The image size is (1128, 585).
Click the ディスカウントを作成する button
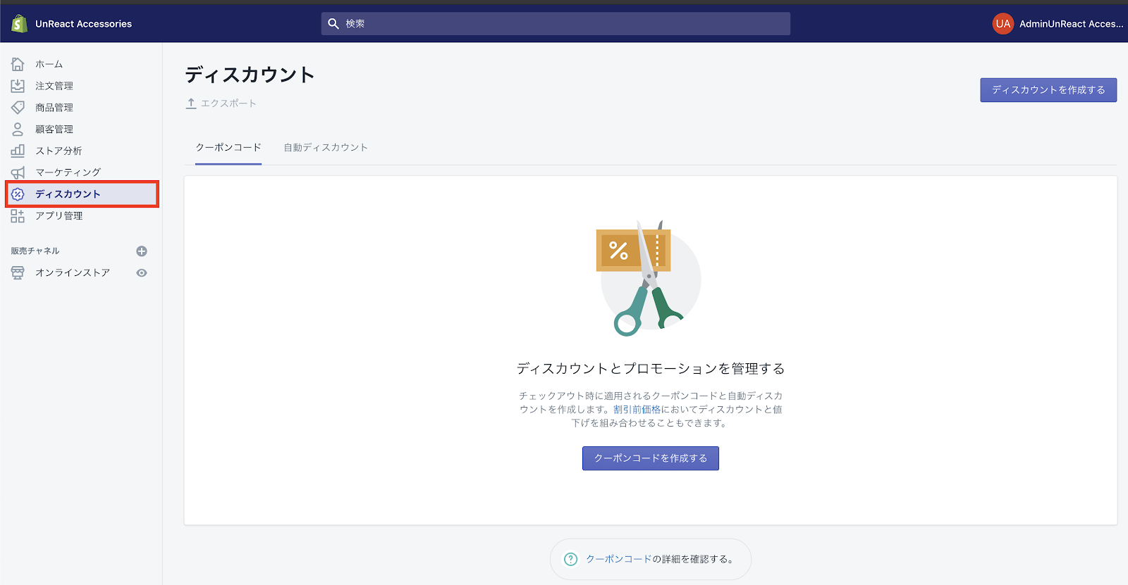[1048, 90]
